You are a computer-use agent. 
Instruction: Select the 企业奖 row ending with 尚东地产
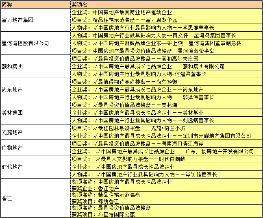point(166,89)
